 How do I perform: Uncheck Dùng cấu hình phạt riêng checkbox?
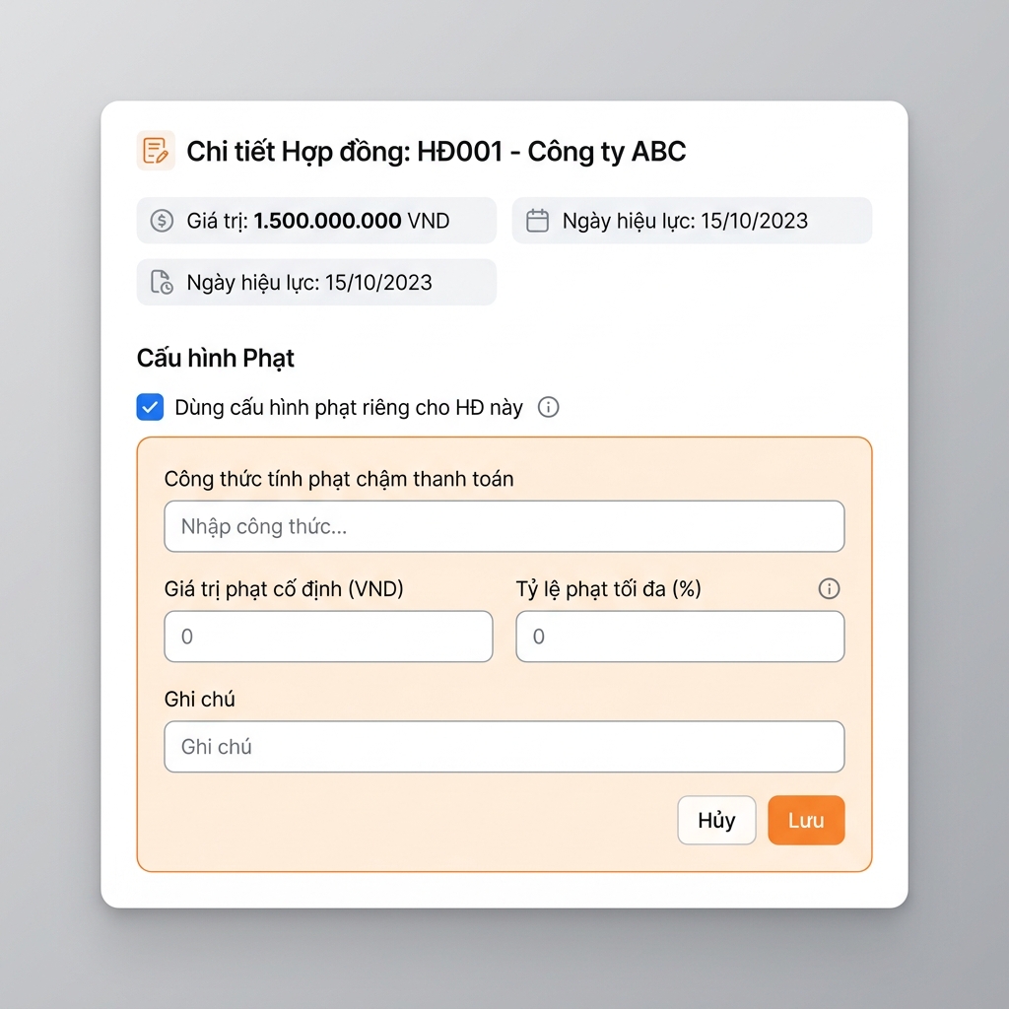[x=150, y=407]
